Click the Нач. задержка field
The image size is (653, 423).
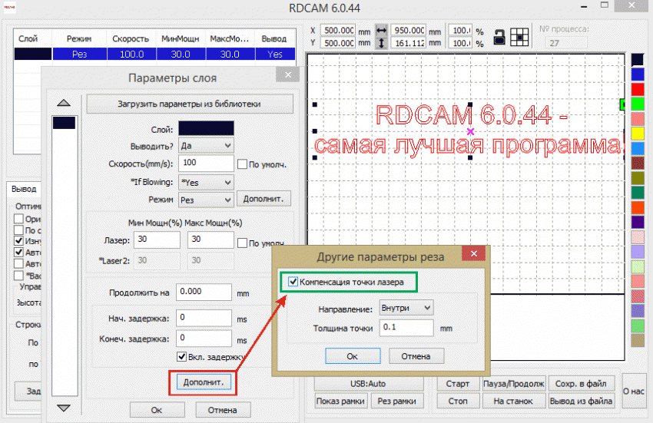(204, 318)
